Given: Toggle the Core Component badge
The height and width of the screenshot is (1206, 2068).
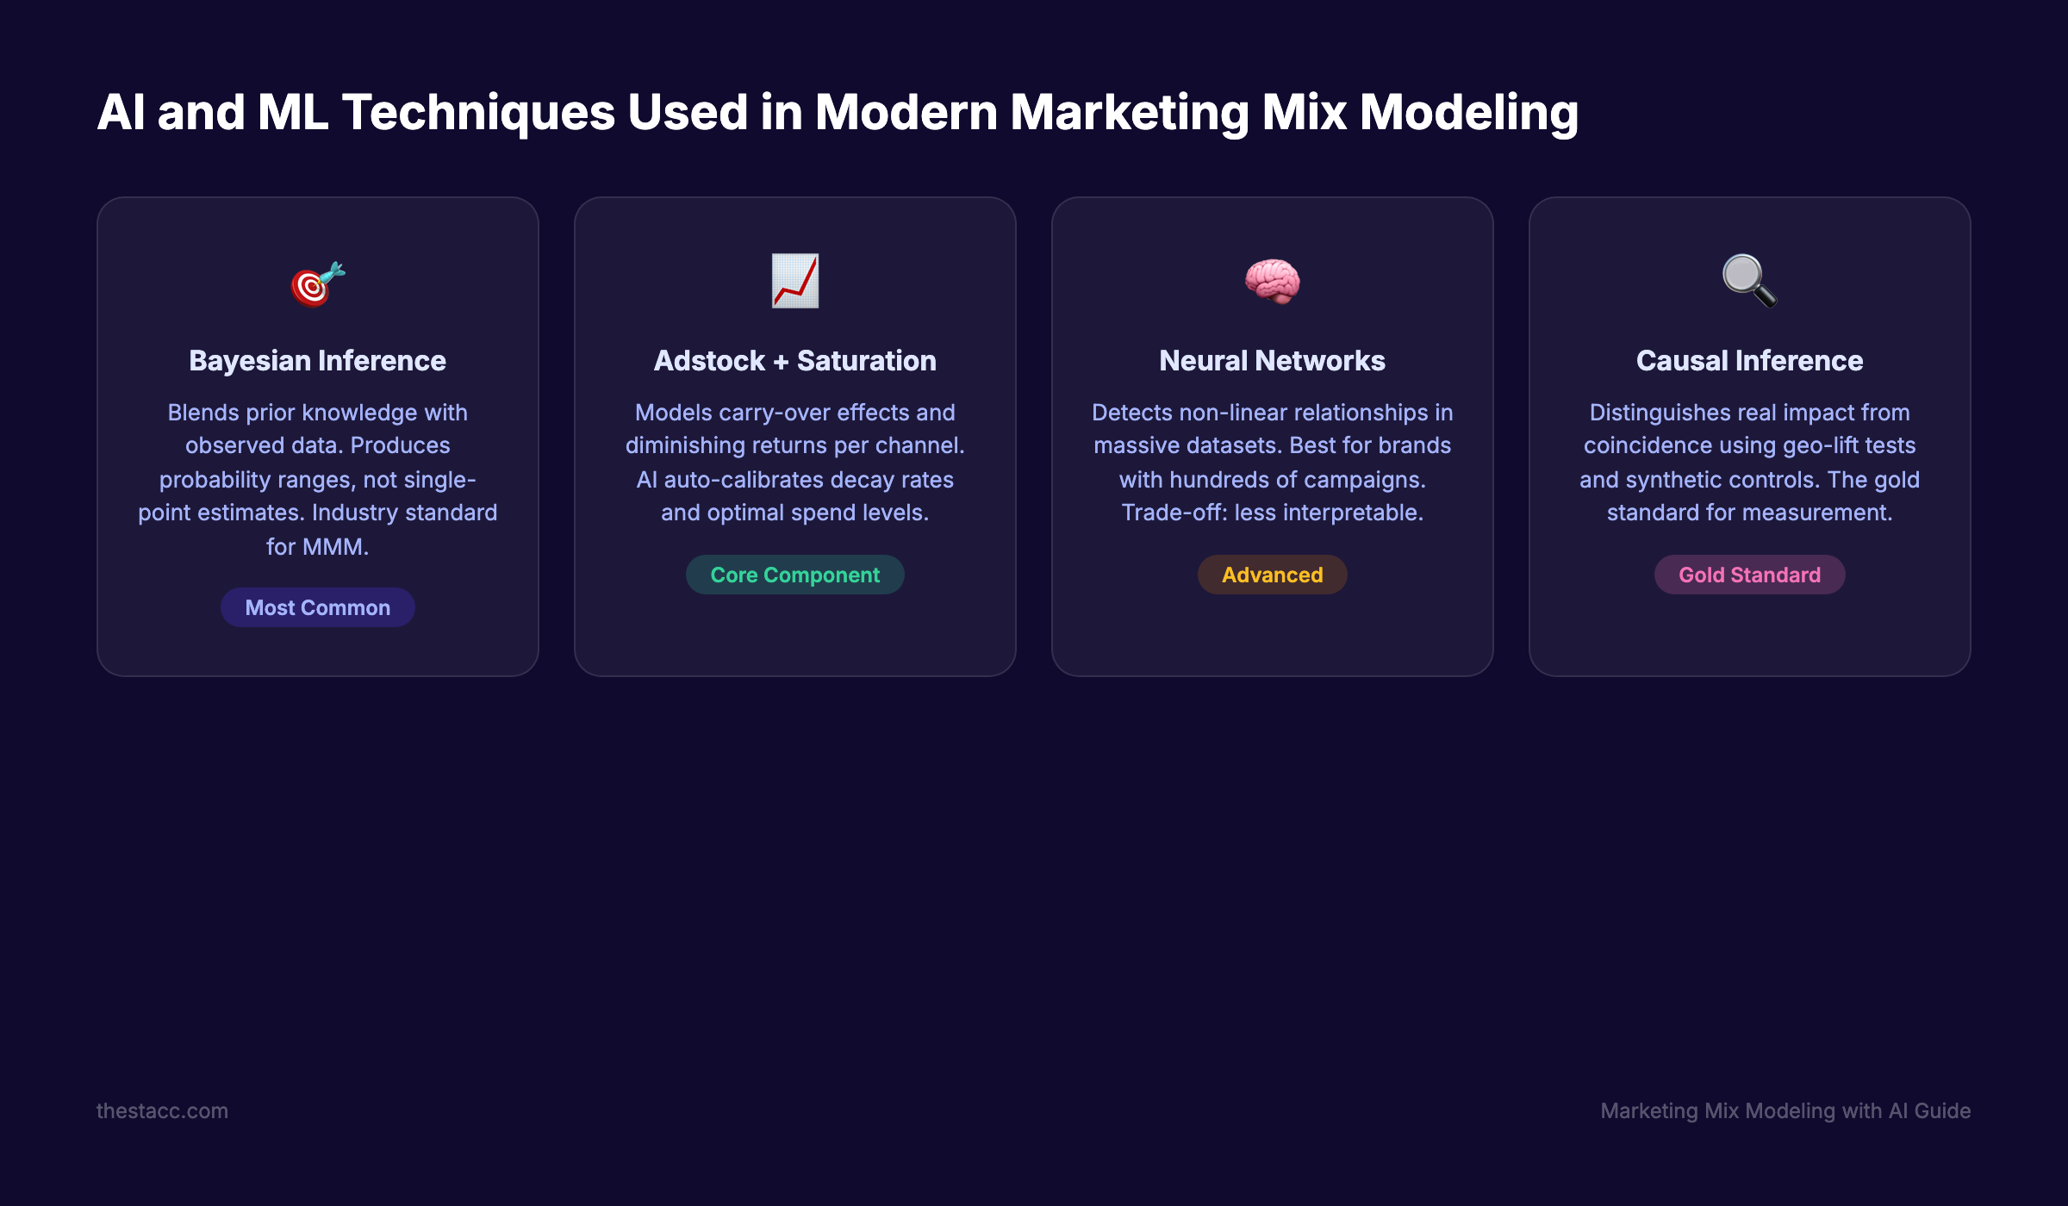Looking at the screenshot, I should click(x=794, y=575).
